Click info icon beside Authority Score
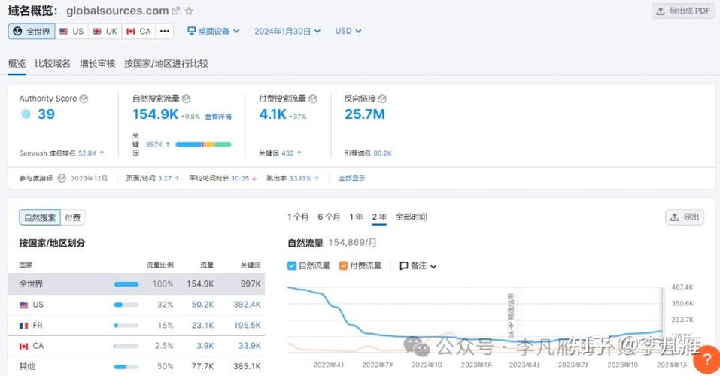This screenshot has height=376, width=720. tap(84, 99)
